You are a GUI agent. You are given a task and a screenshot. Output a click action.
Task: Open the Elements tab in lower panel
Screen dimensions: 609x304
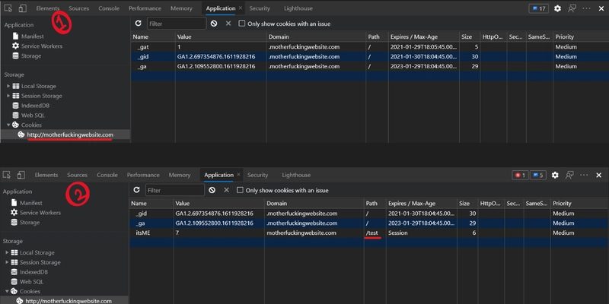coord(46,175)
